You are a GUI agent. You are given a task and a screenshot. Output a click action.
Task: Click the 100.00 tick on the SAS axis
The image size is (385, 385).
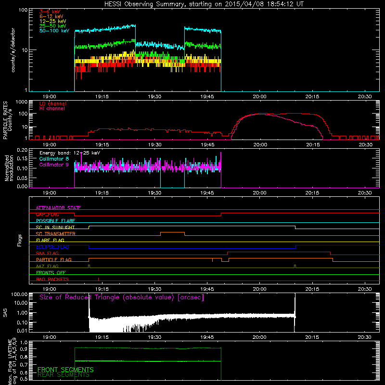click(20, 294)
